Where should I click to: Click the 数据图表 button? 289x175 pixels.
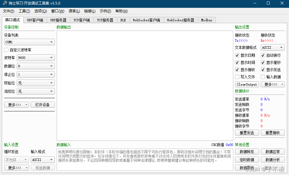247,168
